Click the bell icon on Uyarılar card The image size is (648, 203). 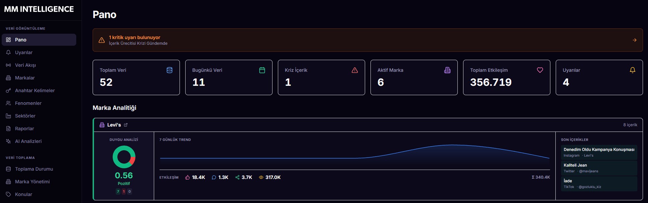tap(632, 70)
